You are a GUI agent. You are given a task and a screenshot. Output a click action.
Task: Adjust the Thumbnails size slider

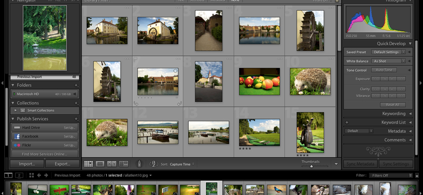coord(311,166)
